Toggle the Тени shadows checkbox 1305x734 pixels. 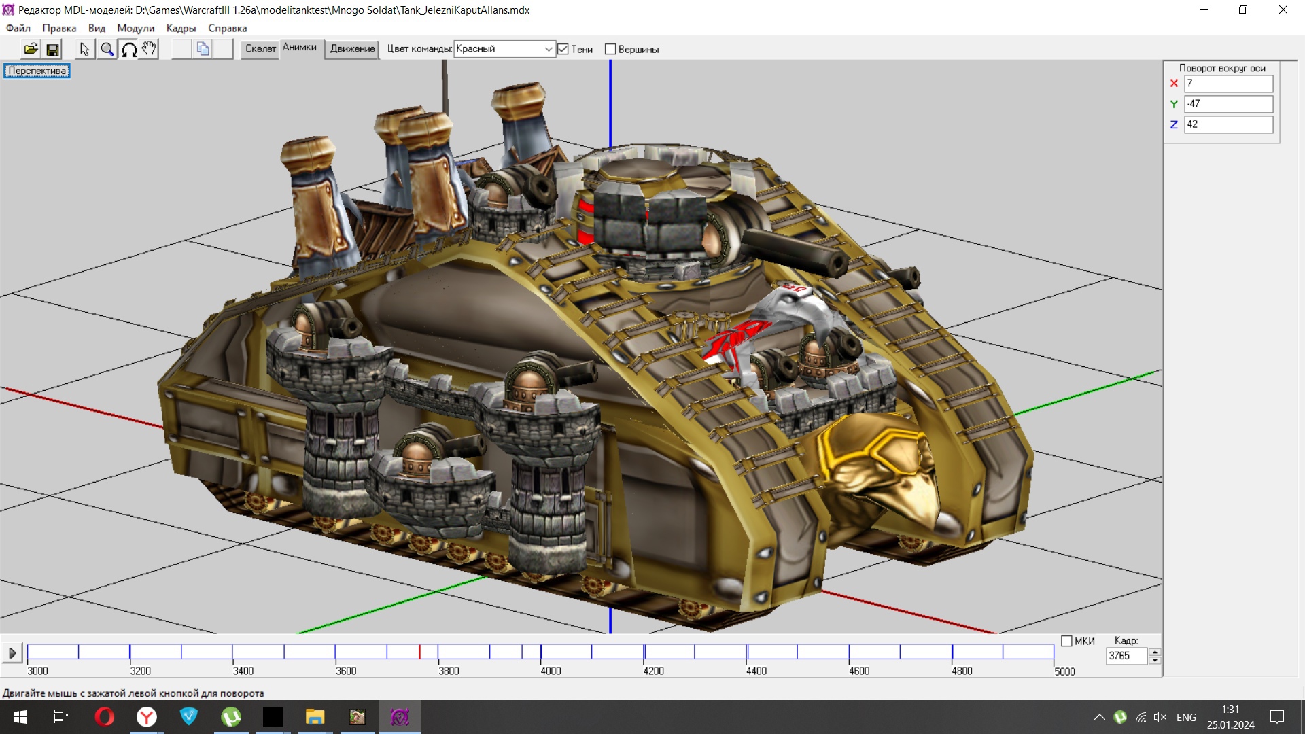tap(563, 49)
